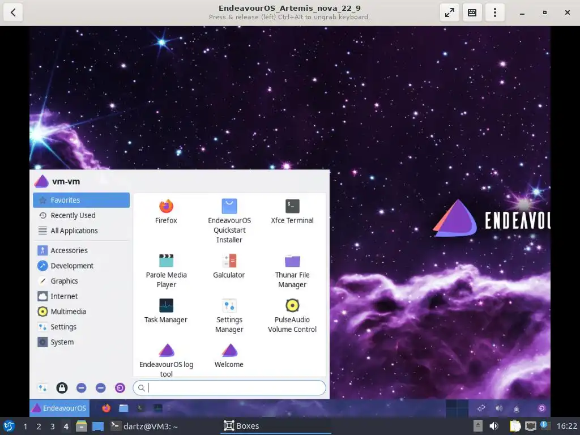The height and width of the screenshot is (435, 580).
Task: Open PulseAudio Volume Control
Action: (x=292, y=315)
